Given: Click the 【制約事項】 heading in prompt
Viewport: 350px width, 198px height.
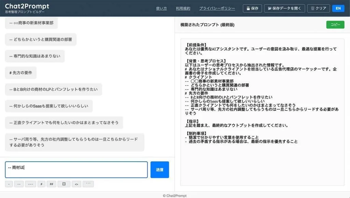Looking at the screenshot, I should (196, 134).
